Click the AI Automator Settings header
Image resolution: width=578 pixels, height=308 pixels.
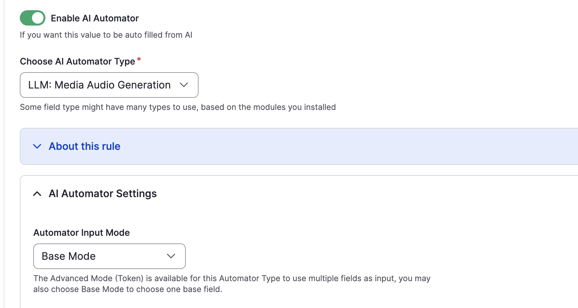pyautogui.click(x=103, y=194)
